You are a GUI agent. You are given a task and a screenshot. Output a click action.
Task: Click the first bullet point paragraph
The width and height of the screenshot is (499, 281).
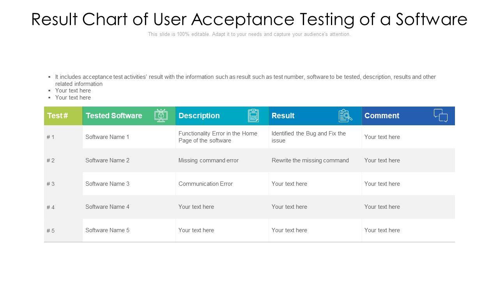click(x=246, y=80)
